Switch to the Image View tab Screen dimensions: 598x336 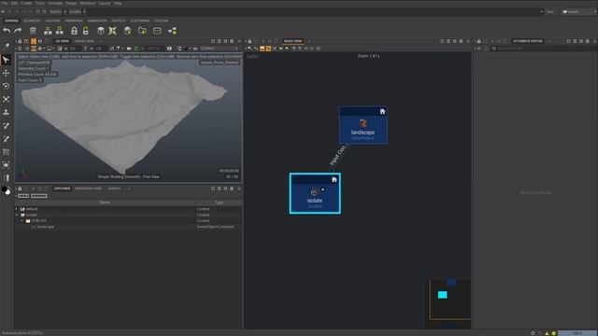[84, 41]
